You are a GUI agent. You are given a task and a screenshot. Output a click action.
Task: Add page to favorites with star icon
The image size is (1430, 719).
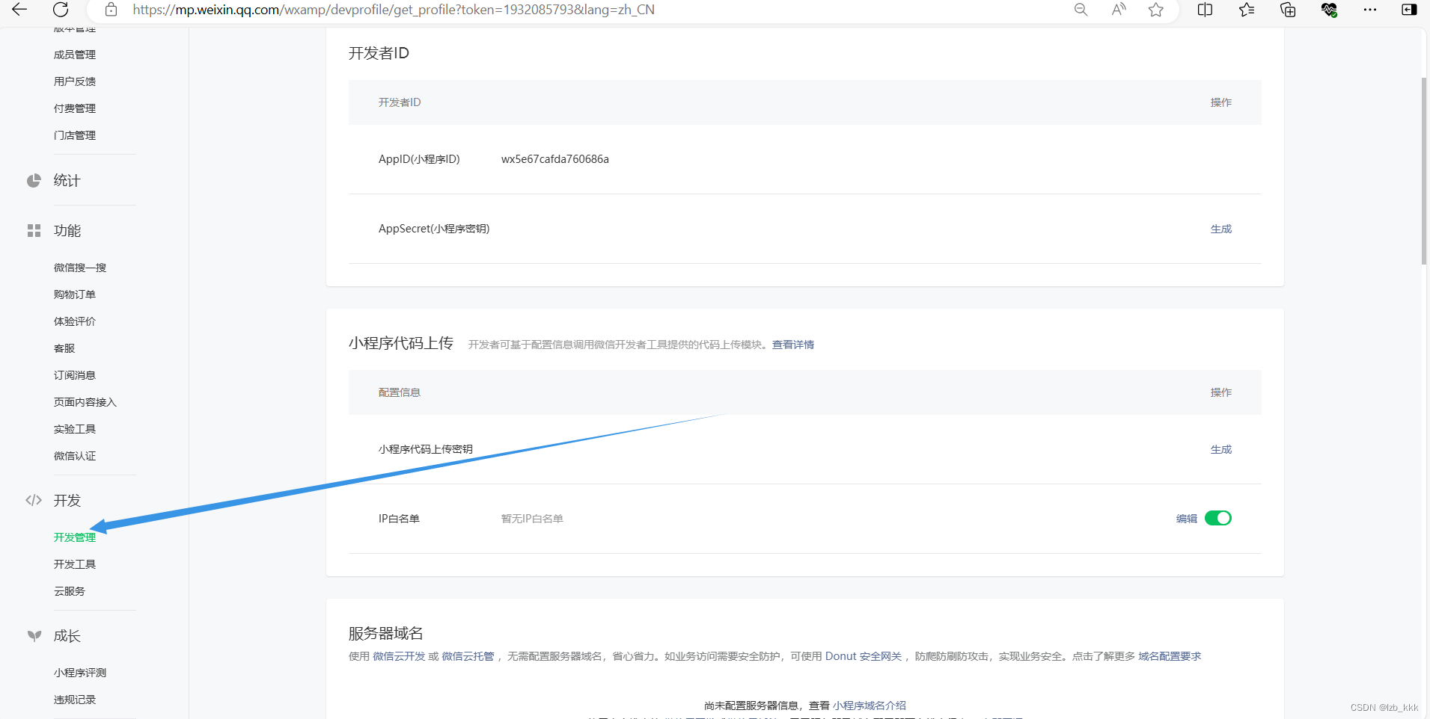tap(1156, 10)
